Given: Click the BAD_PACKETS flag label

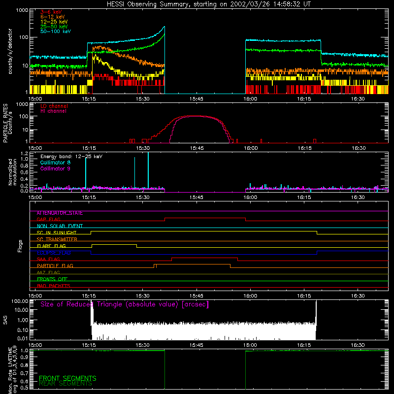Looking at the screenshot, I should coord(54,286).
